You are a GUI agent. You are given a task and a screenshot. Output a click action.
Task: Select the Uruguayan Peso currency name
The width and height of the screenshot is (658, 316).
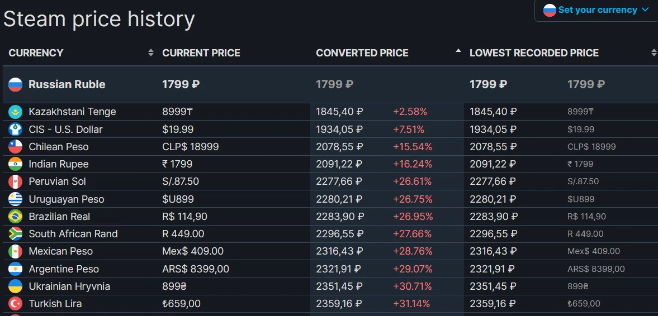coord(67,199)
